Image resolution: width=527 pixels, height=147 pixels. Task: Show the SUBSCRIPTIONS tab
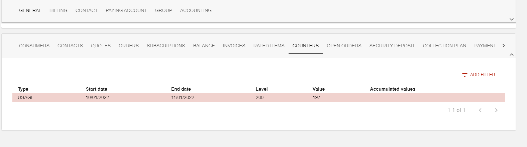(x=166, y=46)
